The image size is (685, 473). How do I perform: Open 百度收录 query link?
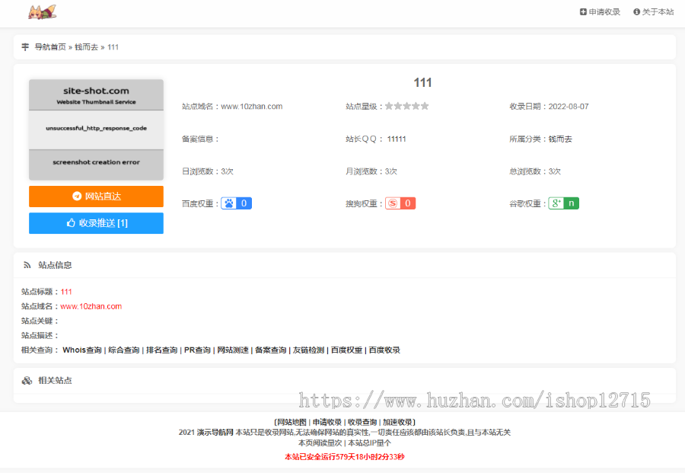point(384,350)
